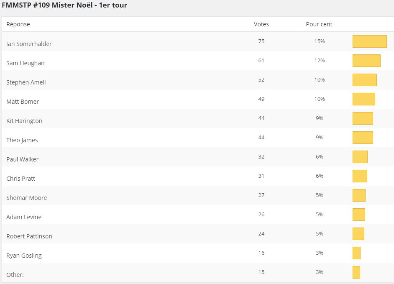Select the Kit Harington answer label
The height and width of the screenshot is (284, 394).
click(24, 121)
